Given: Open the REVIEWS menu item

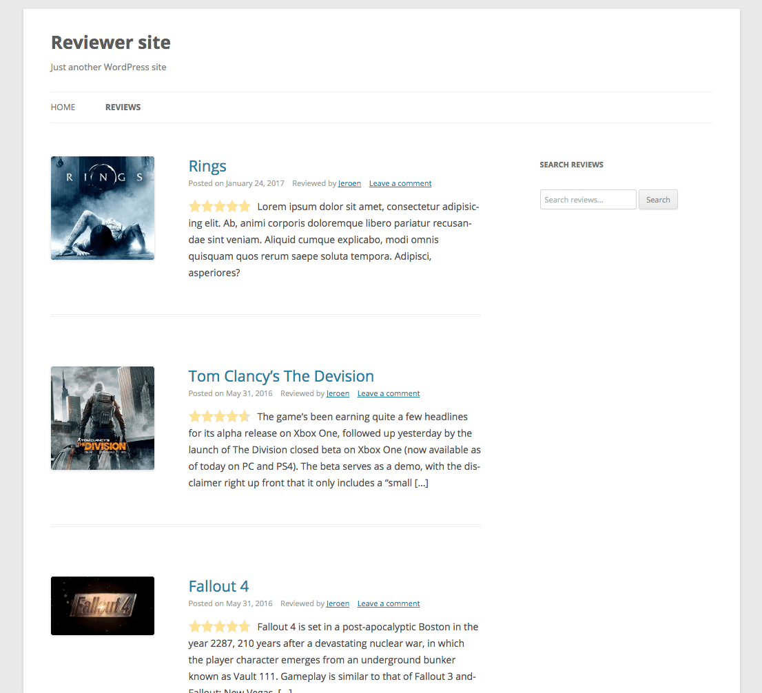Looking at the screenshot, I should point(123,107).
